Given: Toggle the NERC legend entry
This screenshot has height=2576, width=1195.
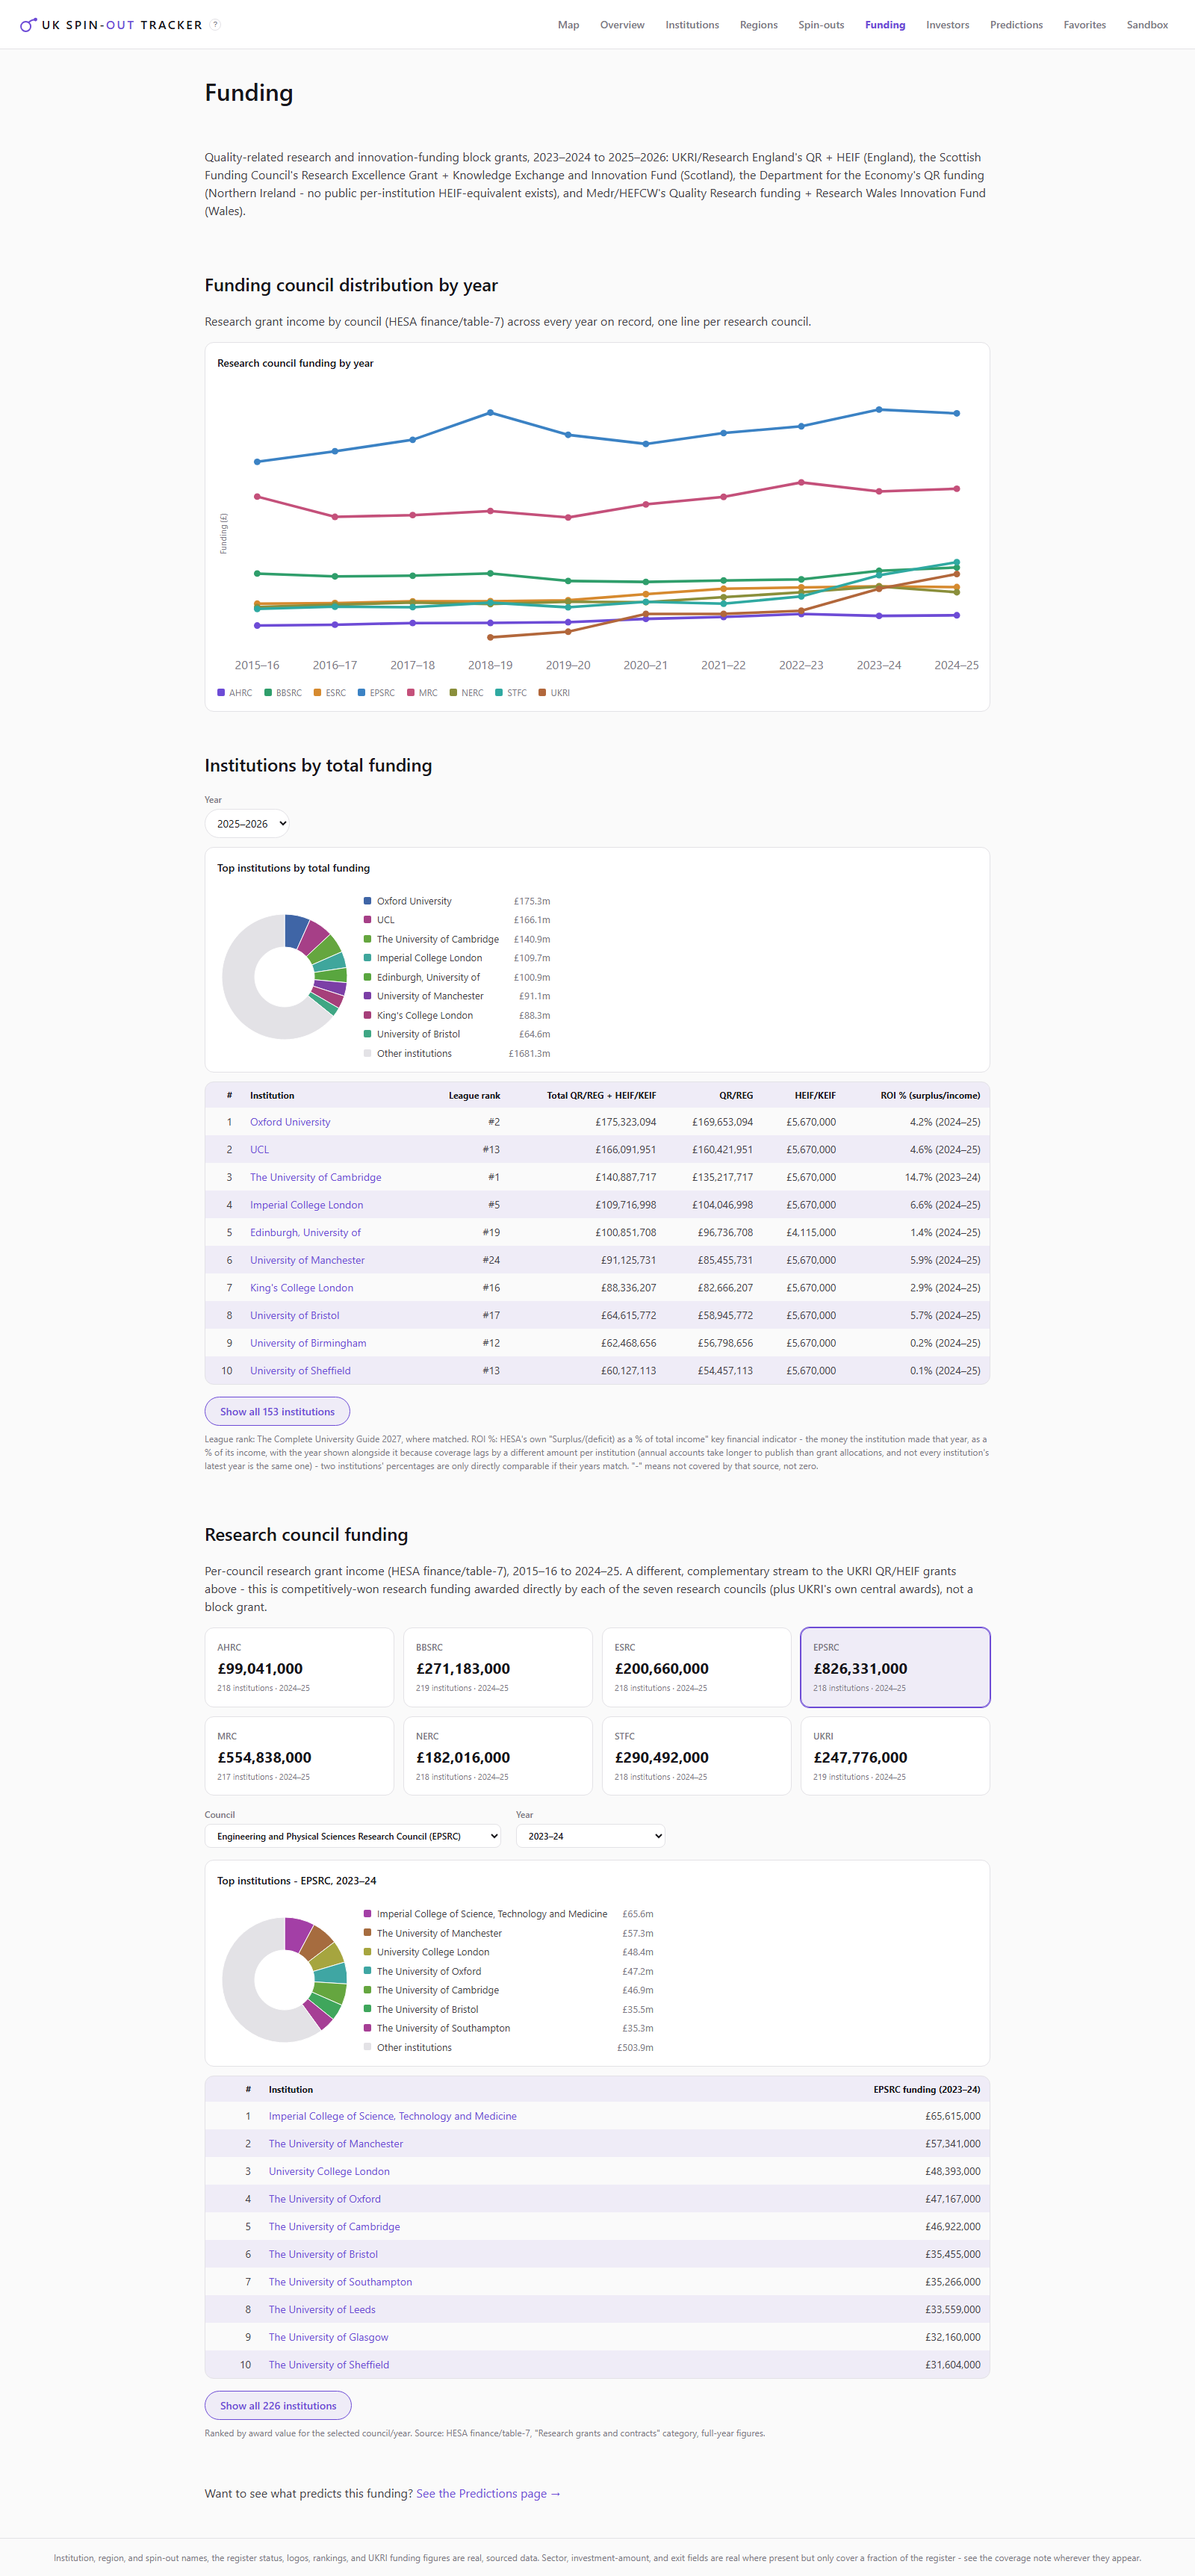Looking at the screenshot, I should (x=466, y=693).
